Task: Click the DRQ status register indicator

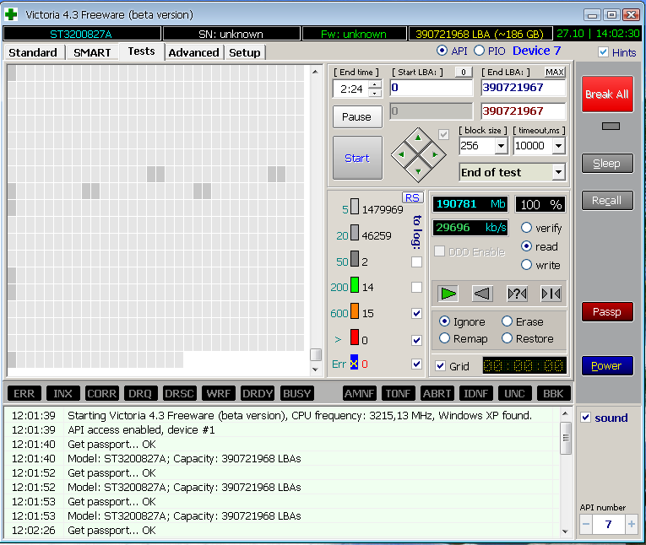Action: point(140,393)
